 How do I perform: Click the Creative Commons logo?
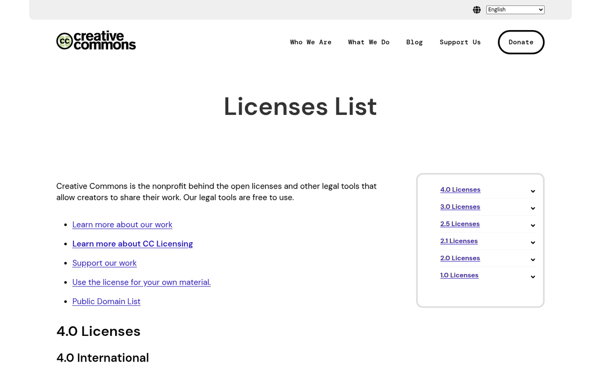pos(96,41)
